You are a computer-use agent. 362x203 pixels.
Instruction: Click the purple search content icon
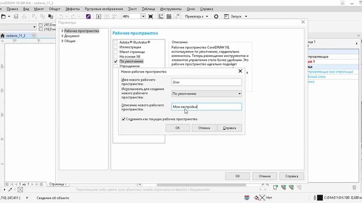pyautogui.click(x=88, y=16)
